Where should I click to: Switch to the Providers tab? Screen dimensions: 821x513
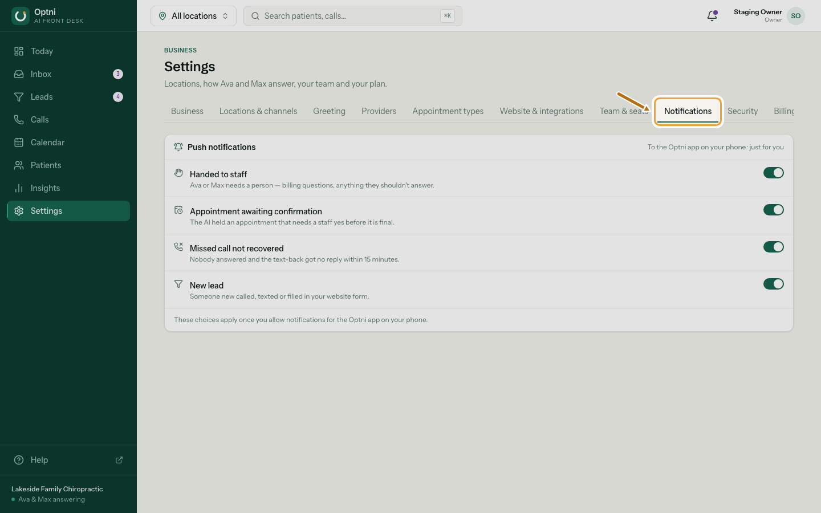(x=379, y=111)
